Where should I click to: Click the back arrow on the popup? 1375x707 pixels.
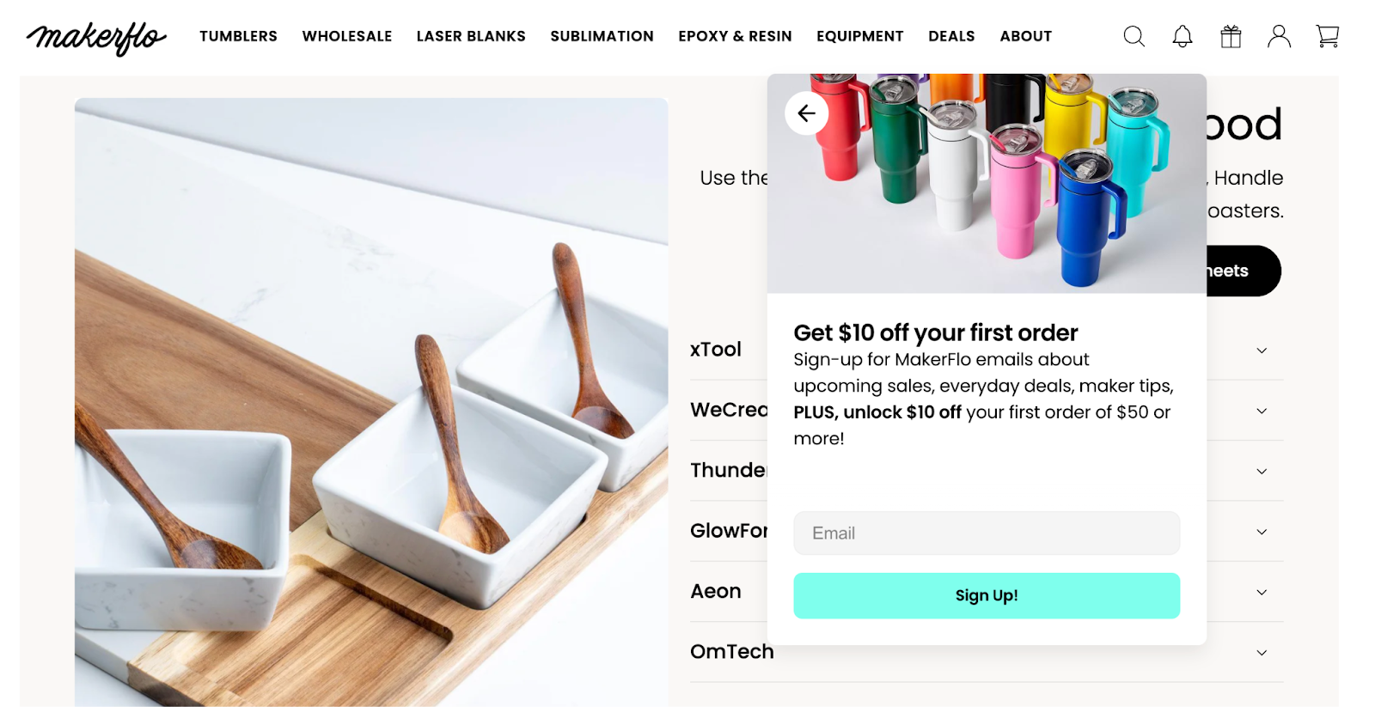coord(806,113)
